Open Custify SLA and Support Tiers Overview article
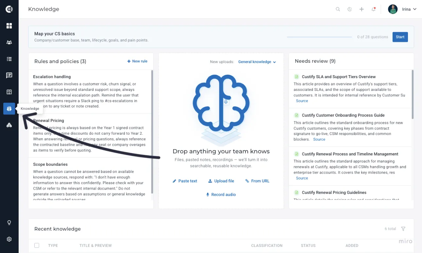This screenshot has height=253, width=422. click(x=339, y=77)
